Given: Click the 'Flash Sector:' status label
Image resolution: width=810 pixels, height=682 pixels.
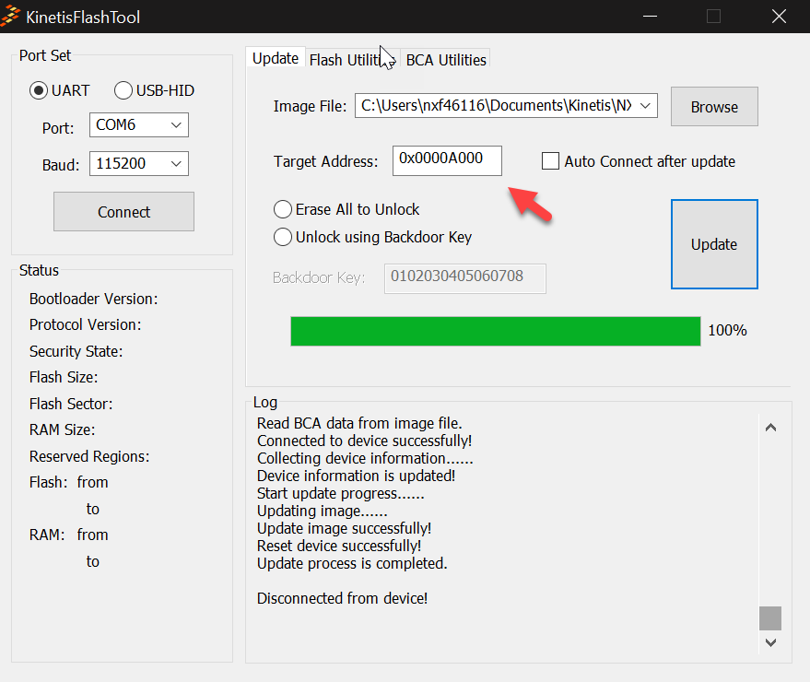Looking at the screenshot, I should (x=71, y=404).
